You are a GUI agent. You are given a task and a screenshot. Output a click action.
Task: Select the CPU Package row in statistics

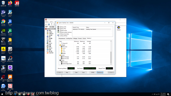coord(75,57)
